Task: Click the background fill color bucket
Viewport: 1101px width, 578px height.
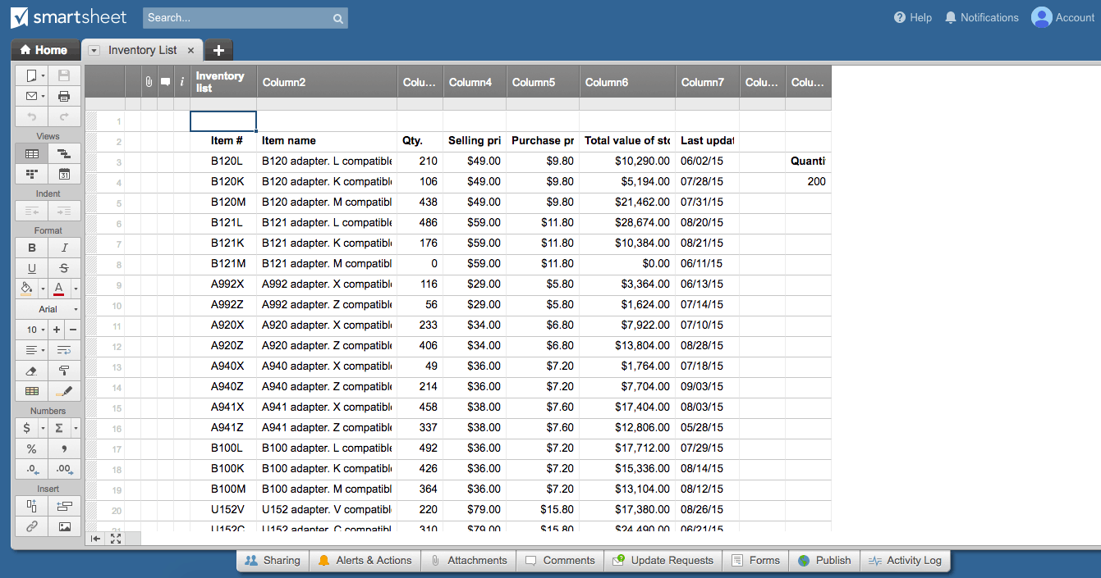Action: pos(26,289)
